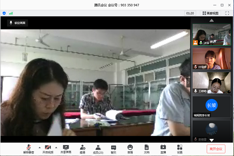
Task: Start screen sharing via 共享屏幕
Action: [x=66, y=149]
